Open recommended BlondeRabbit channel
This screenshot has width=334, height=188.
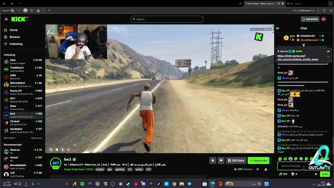pos(23,167)
